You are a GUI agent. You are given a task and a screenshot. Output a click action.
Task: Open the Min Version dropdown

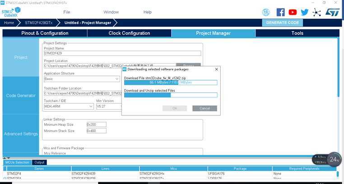[x=109, y=106]
